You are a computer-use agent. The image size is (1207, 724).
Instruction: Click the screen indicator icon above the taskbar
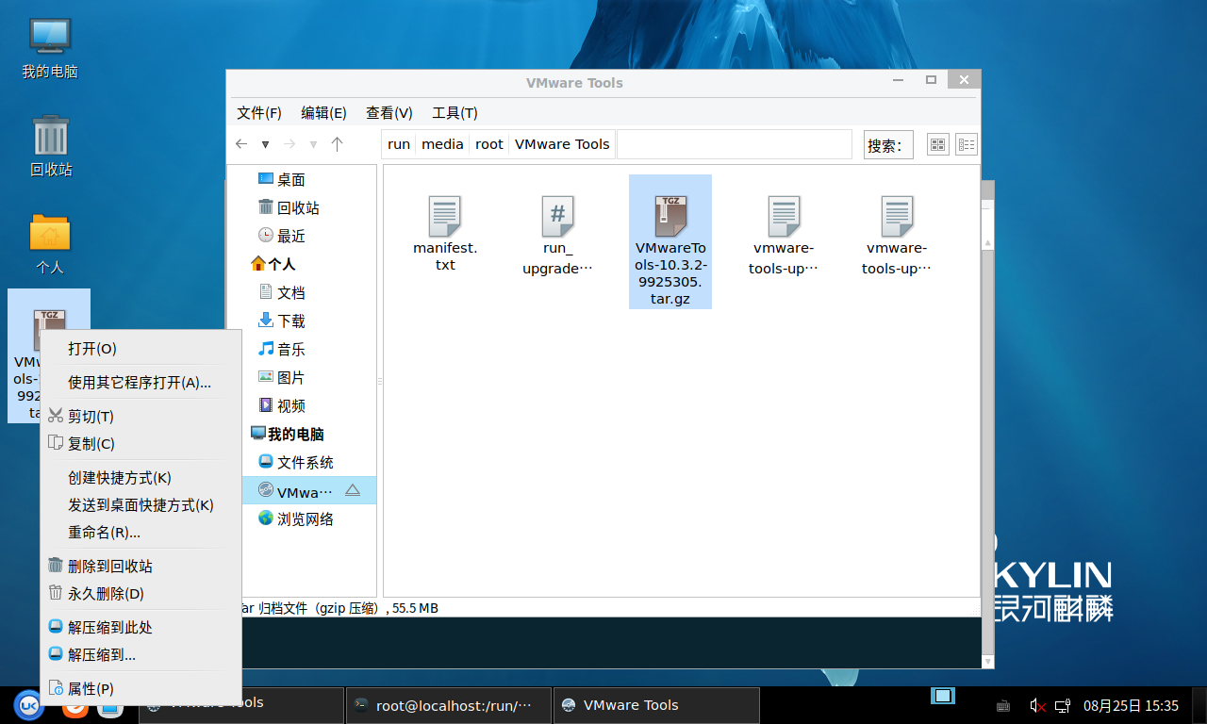(943, 696)
